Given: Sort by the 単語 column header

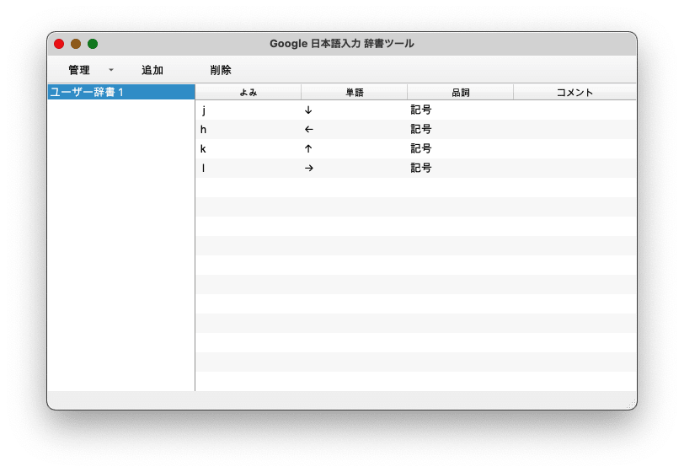Looking at the screenshot, I should point(354,92).
